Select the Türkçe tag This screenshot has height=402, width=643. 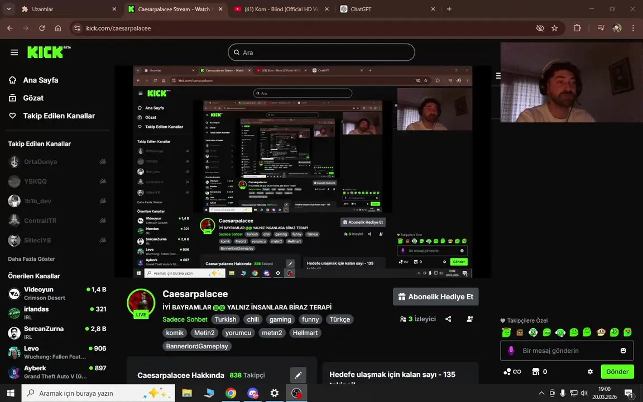(340, 319)
